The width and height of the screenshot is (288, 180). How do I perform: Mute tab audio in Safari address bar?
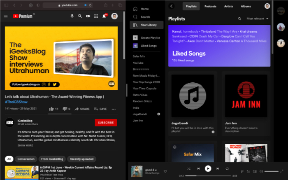86,5
